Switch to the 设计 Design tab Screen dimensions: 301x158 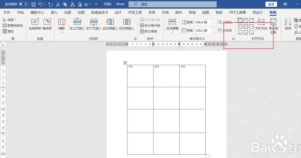118,12
